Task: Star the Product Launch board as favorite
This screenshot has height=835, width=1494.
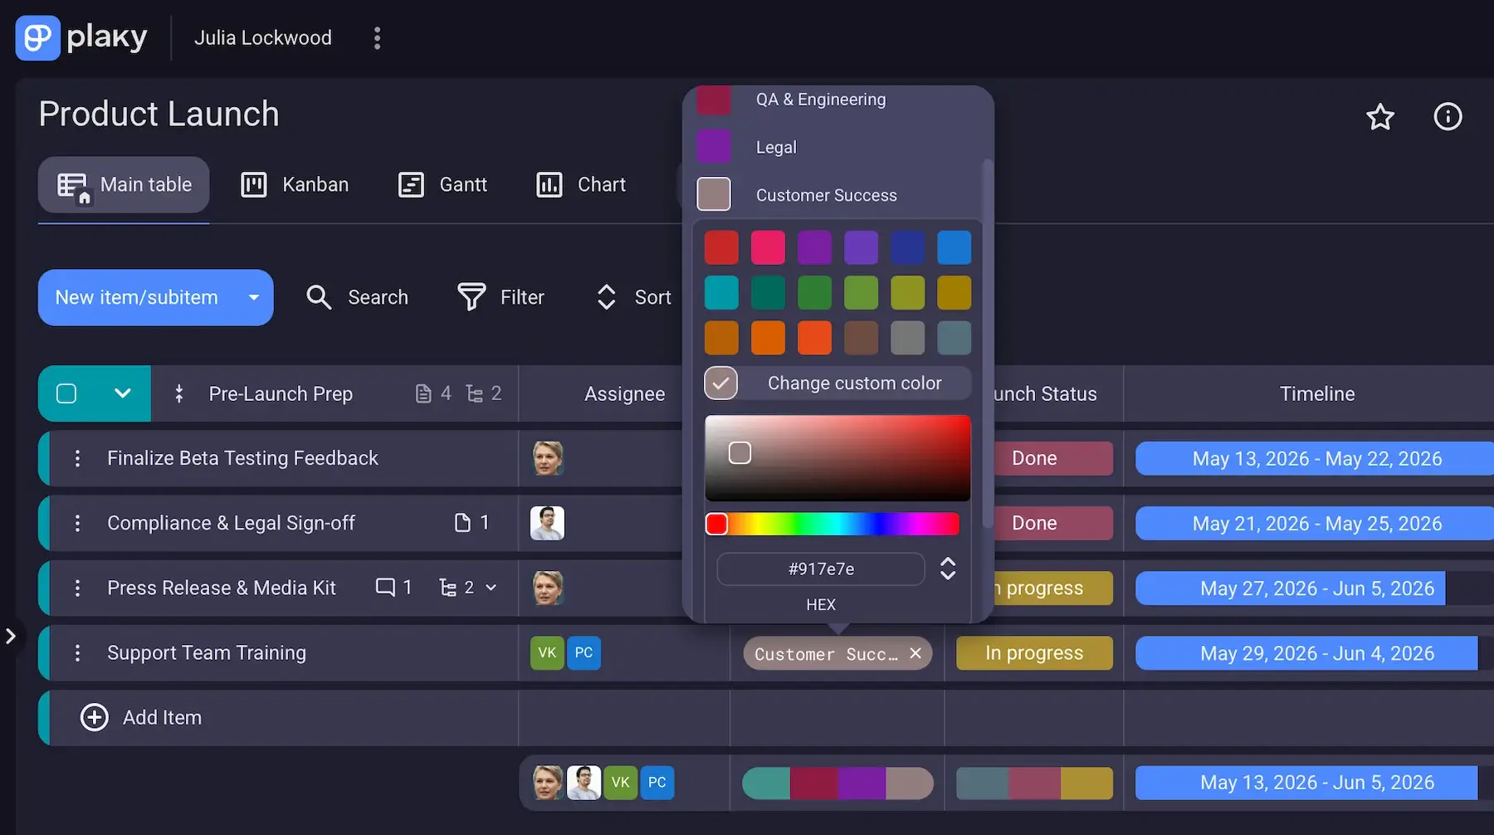Action: coord(1380,116)
